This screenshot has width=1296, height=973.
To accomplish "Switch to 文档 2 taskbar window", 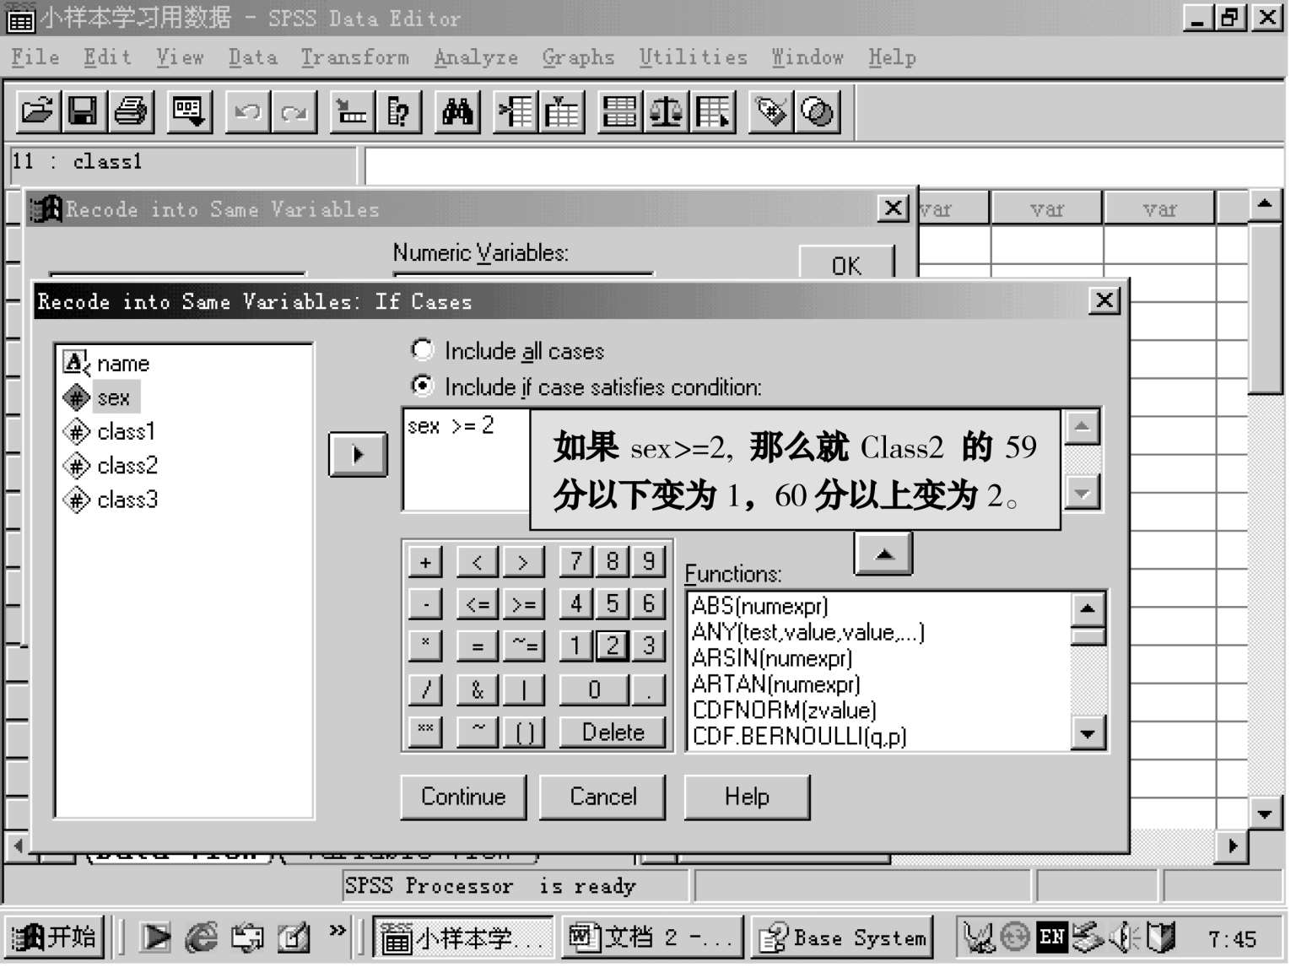I will (x=651, y=938).
